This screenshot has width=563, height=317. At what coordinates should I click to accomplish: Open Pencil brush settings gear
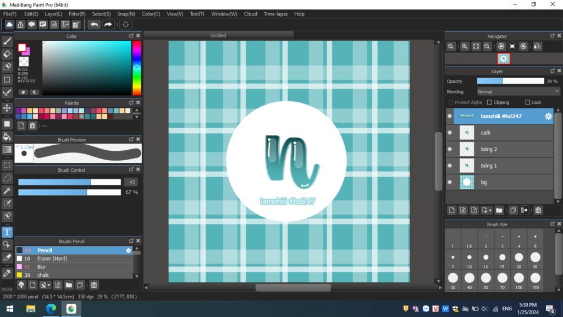(x=129, y=250)
